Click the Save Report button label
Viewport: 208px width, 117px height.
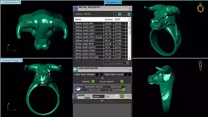107,81
